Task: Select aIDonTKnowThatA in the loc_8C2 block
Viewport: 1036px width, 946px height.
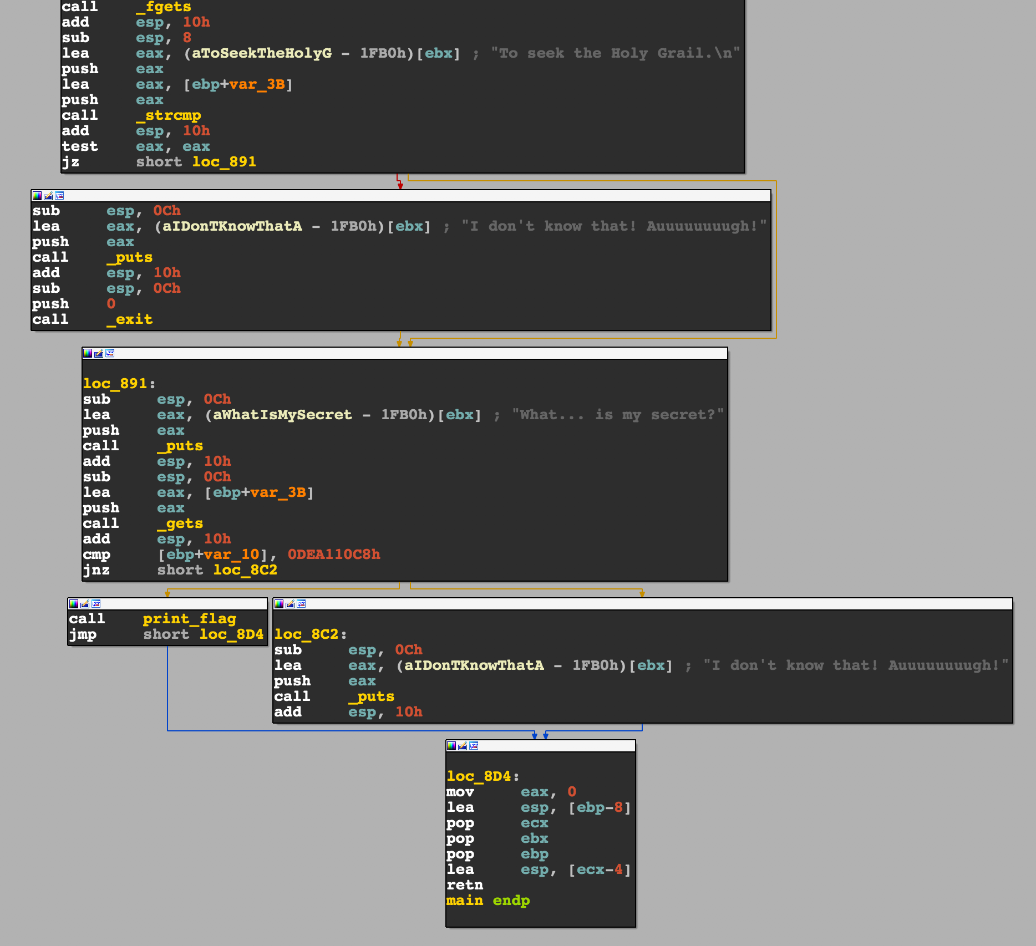Action: pyautogui.click(x=474, y=665)
